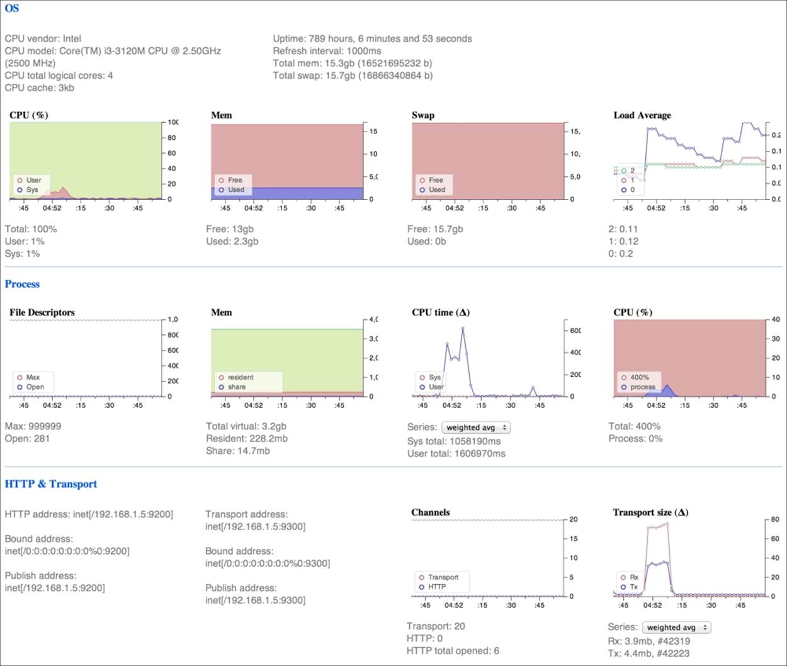Click the Process section heading
Viewport: 787px width, 666px height.
pos(22,284)
